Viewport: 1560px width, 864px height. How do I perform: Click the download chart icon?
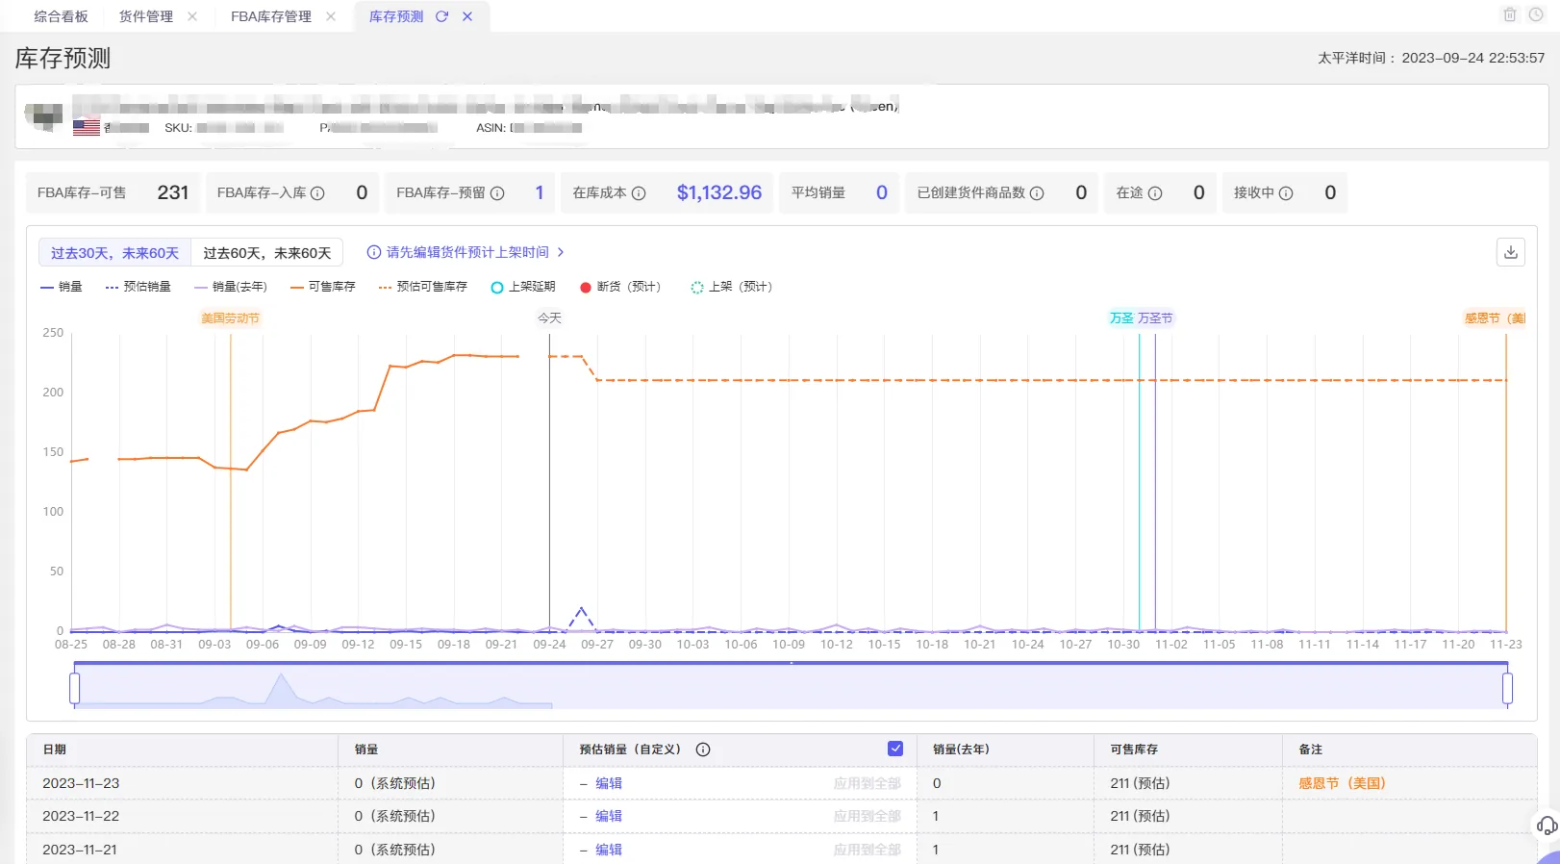click(1511, 252)
